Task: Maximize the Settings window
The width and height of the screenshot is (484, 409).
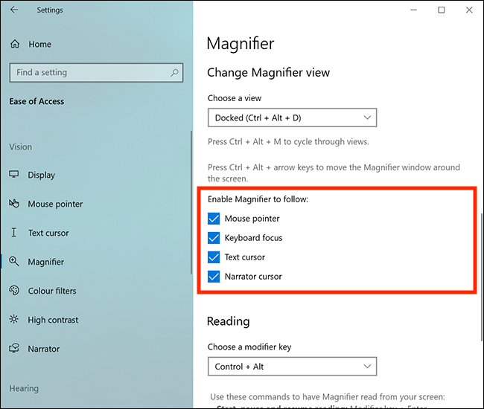Action: coord(442,10)
